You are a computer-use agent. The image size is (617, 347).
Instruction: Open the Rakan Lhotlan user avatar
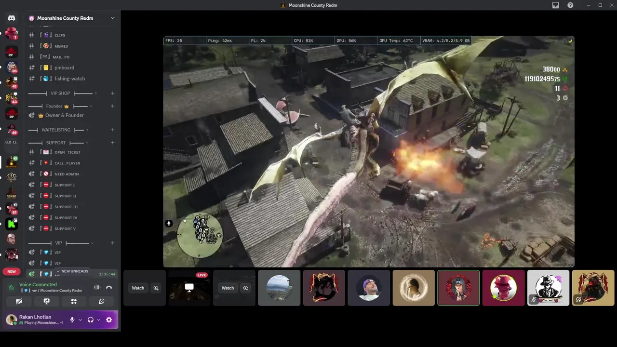11,319
